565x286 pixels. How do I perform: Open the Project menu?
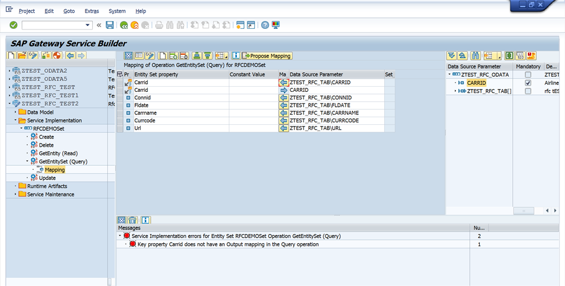coord(27,11)
